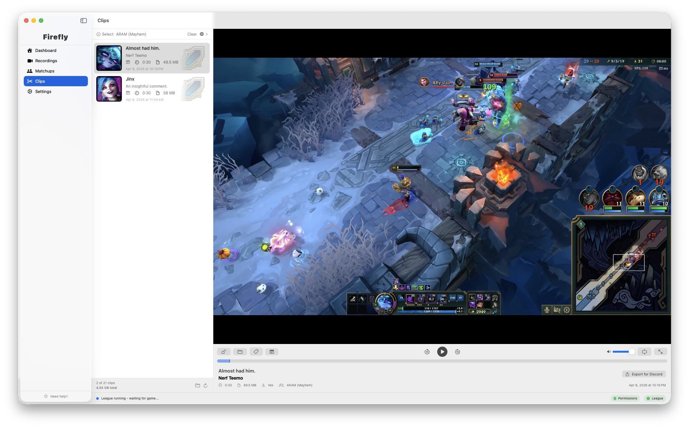Click the in-game microphone icon in video
689x428 pixels.
pos(547,310)
